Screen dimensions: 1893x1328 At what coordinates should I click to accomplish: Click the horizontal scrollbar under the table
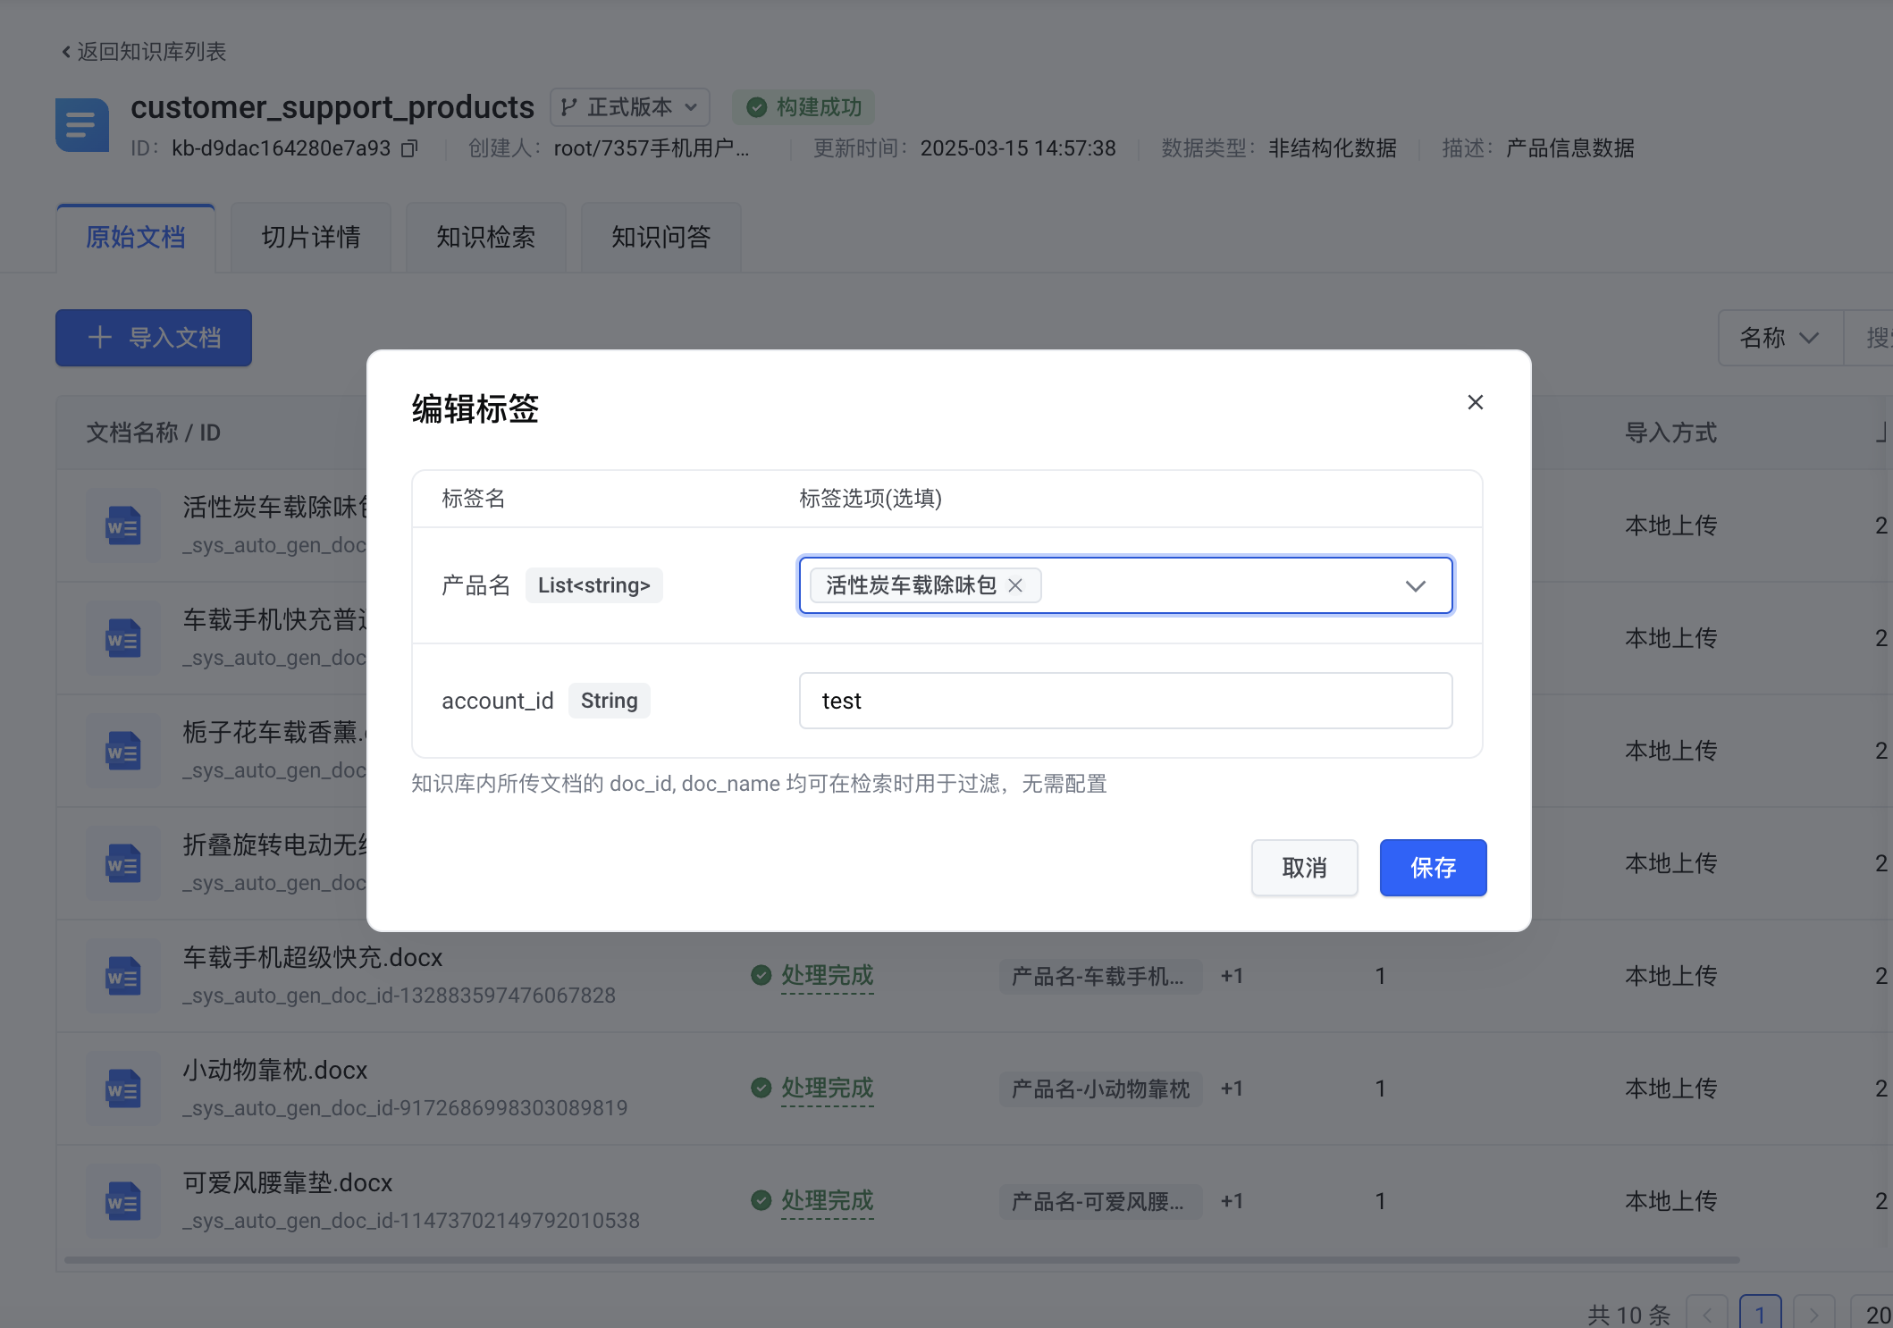[x=901, y=1260]
